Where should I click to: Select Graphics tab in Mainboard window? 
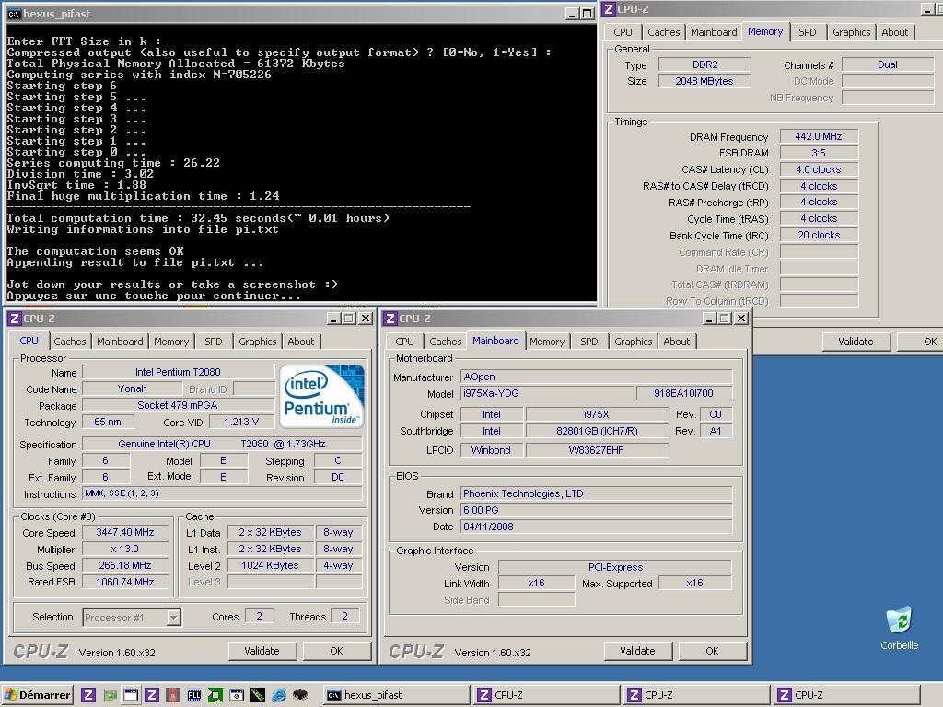tap(633, 342)
